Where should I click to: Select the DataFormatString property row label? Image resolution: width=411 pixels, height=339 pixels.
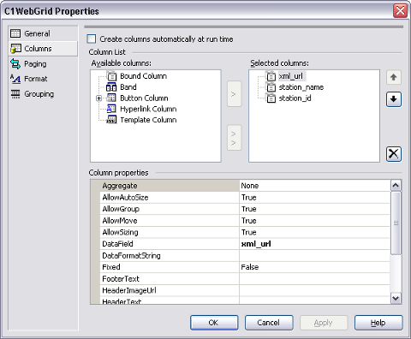(x=131, y=256)
